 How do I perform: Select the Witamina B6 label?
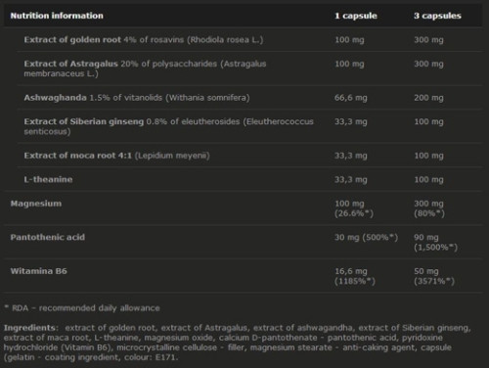pyautogui.click(x=38, y=271)
